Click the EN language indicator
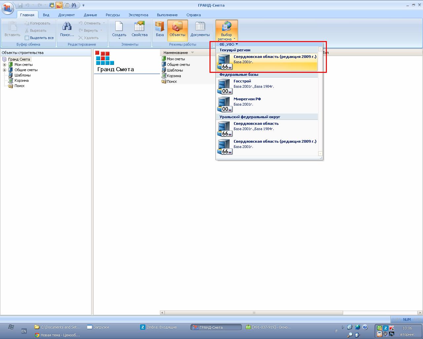Image resolution: width=423 pixels, height=339 pixels. coord(24,331)
